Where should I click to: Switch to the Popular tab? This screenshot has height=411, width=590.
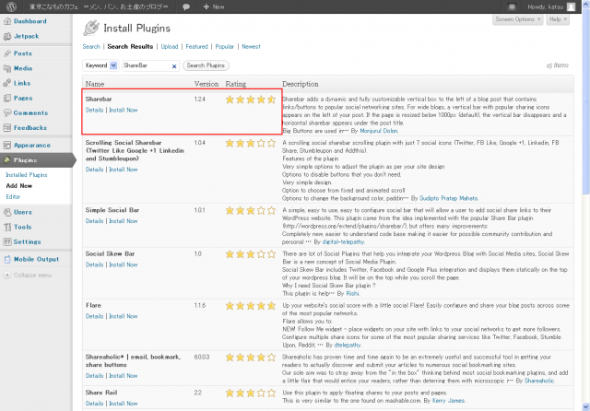225,47
